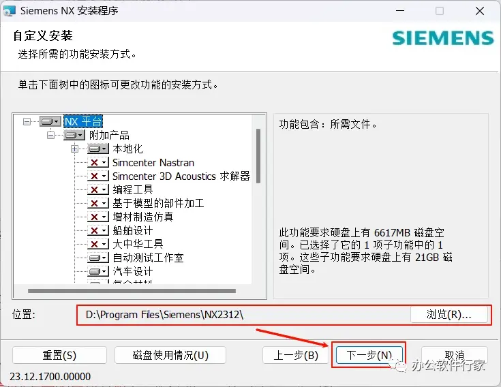
Task: Select the 编程工具 tree item
Action: [x=133, y=189]
